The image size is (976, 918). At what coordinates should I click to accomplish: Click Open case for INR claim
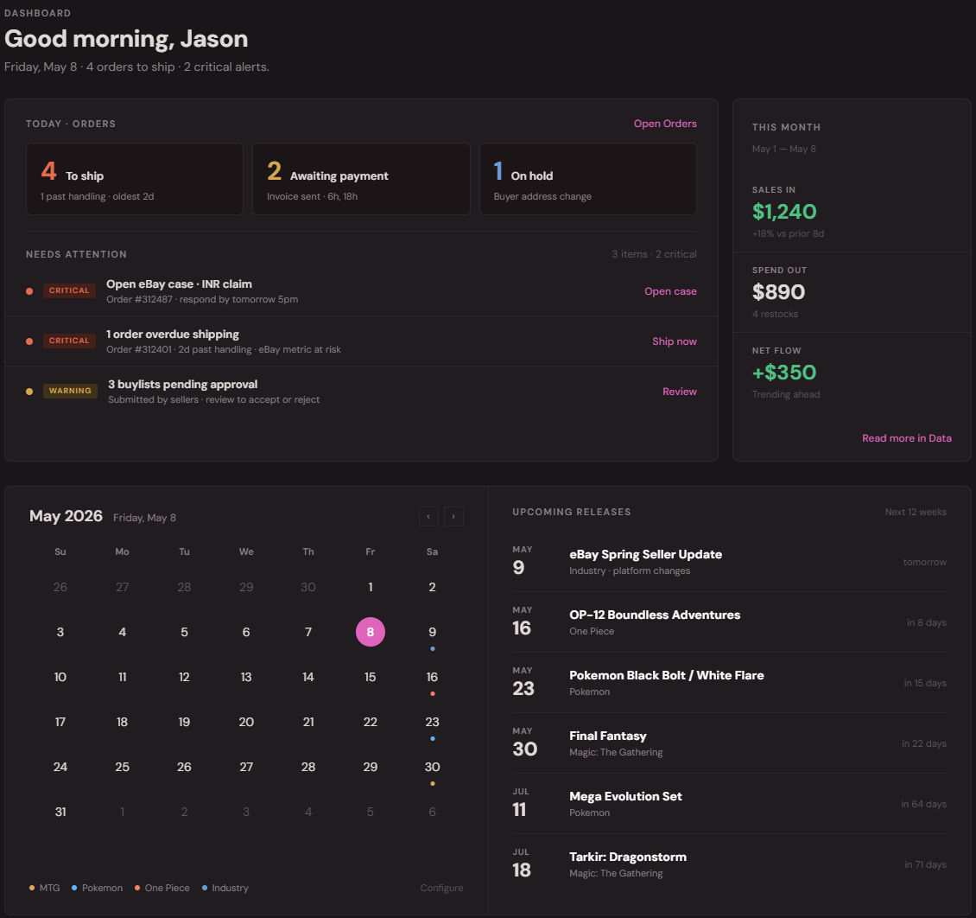[670, 290]
